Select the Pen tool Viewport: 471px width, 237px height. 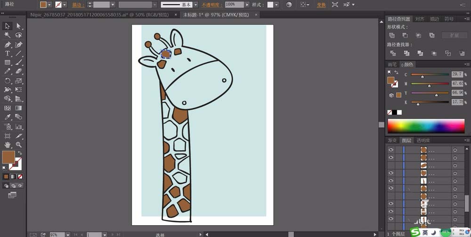(7, 45)
